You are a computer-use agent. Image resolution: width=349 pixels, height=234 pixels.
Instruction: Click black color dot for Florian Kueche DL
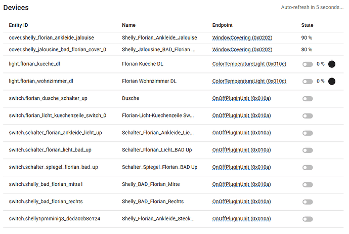tap(332, 64)
